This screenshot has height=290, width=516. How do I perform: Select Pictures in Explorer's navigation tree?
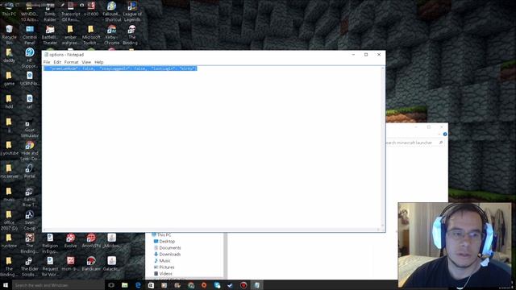tap(164, 267)
